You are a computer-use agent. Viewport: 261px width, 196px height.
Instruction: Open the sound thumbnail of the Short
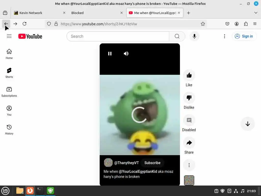pos(189,180)
